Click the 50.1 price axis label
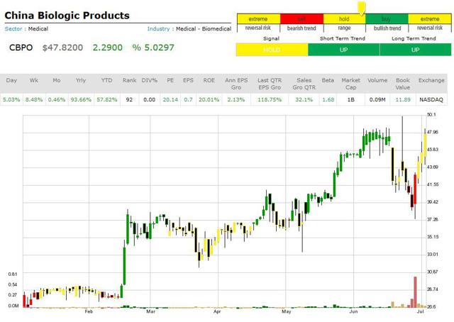Screen dimensions: 454x322 pyautogui.click(x=431, y=115)
